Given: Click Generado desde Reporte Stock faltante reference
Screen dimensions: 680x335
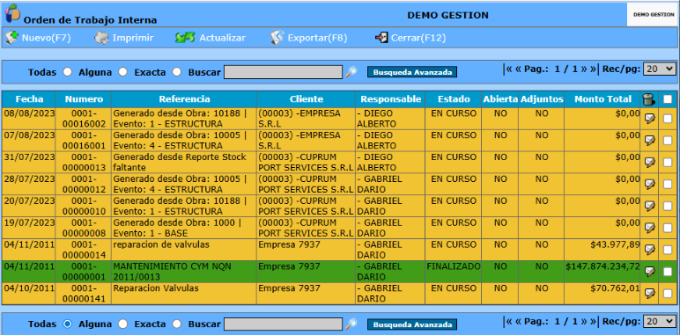Looking at the screenshot, I should click(180, 162).
